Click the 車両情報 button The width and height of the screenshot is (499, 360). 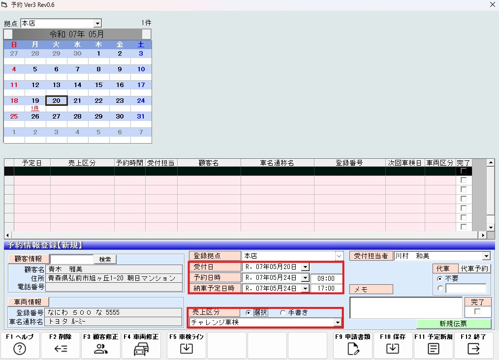[x=28, y=302]
